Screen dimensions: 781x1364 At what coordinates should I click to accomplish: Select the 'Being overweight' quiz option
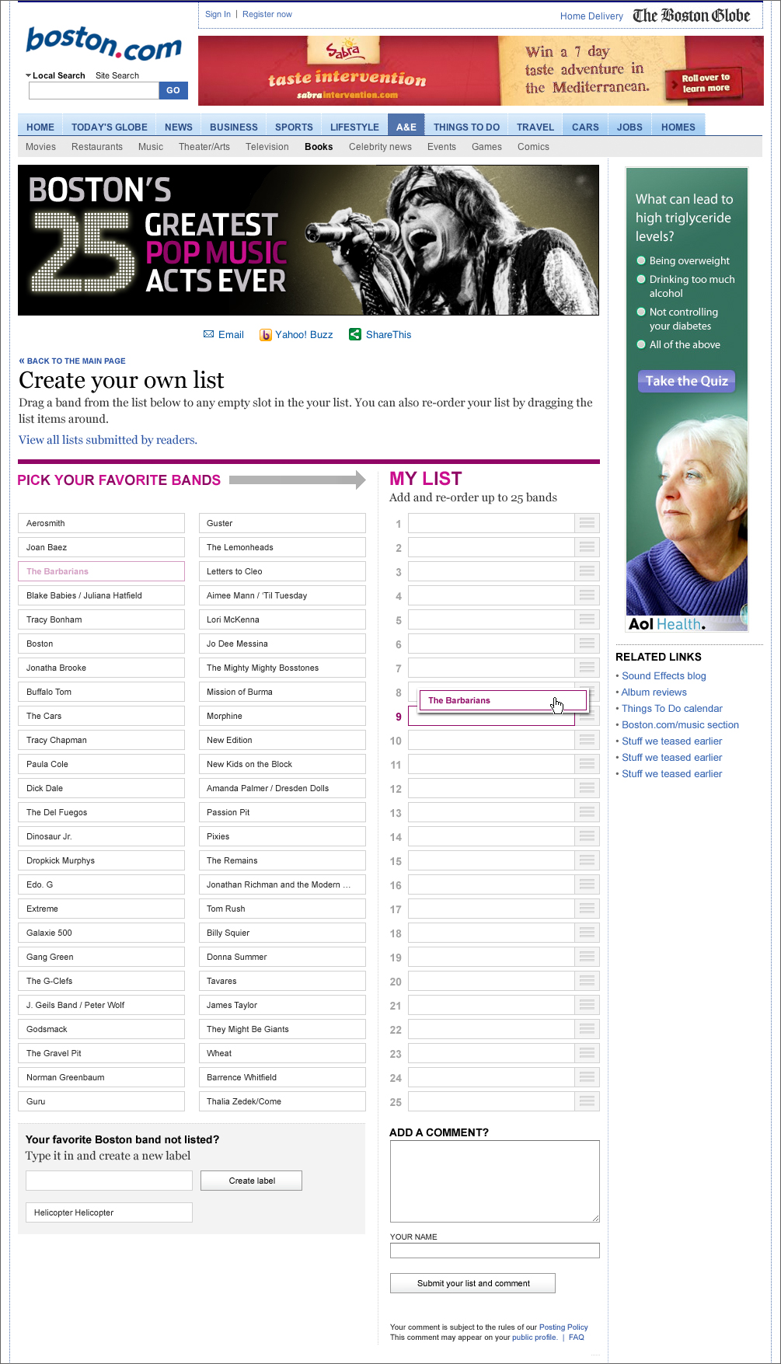pyautogui.click(x=641, y=260)
